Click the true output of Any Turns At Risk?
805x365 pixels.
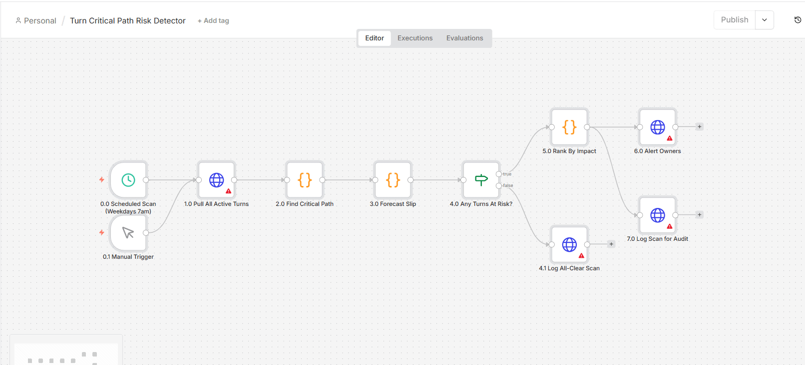coord(499,174)
